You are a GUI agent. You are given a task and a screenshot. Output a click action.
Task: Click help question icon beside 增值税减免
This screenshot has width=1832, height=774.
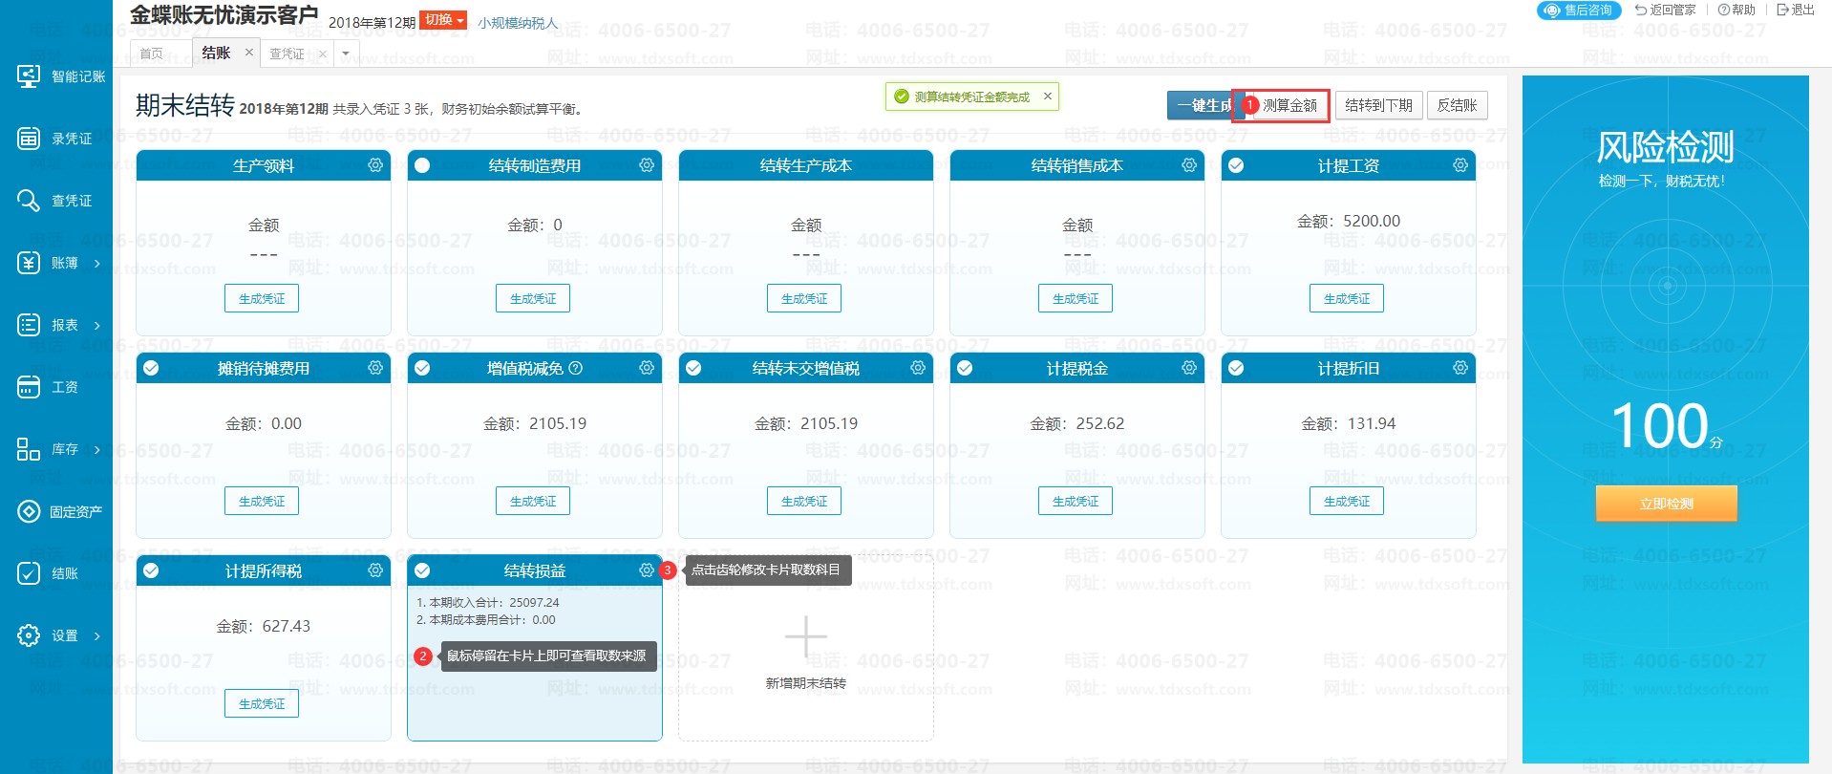click(575, 368)
